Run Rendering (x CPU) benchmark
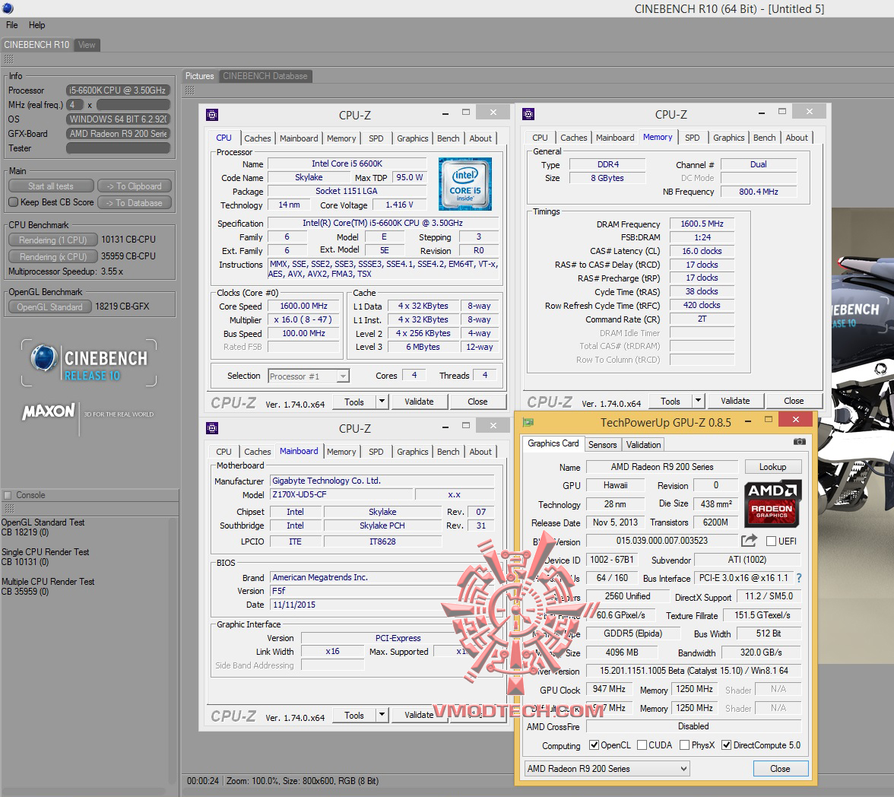The width and height of the screenshot is (894, 797). (x=52, y=257)
